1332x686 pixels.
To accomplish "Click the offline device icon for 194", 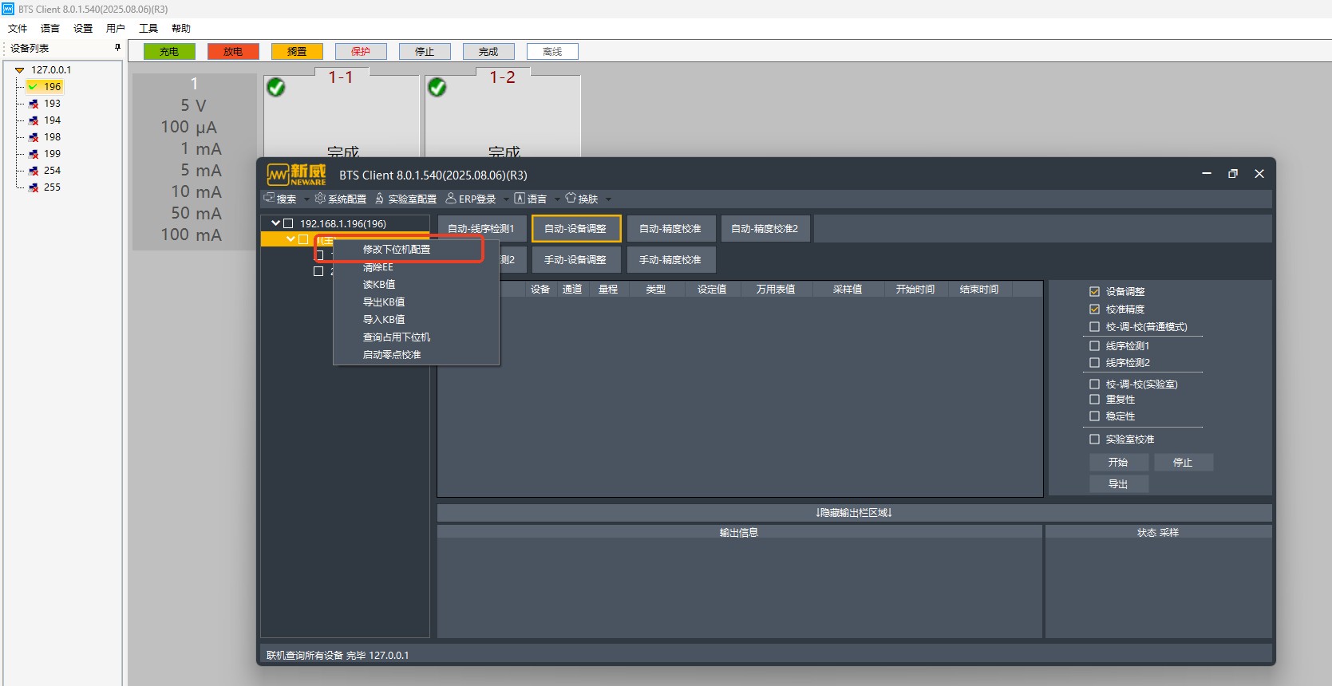I will click(x=34, y=120).
